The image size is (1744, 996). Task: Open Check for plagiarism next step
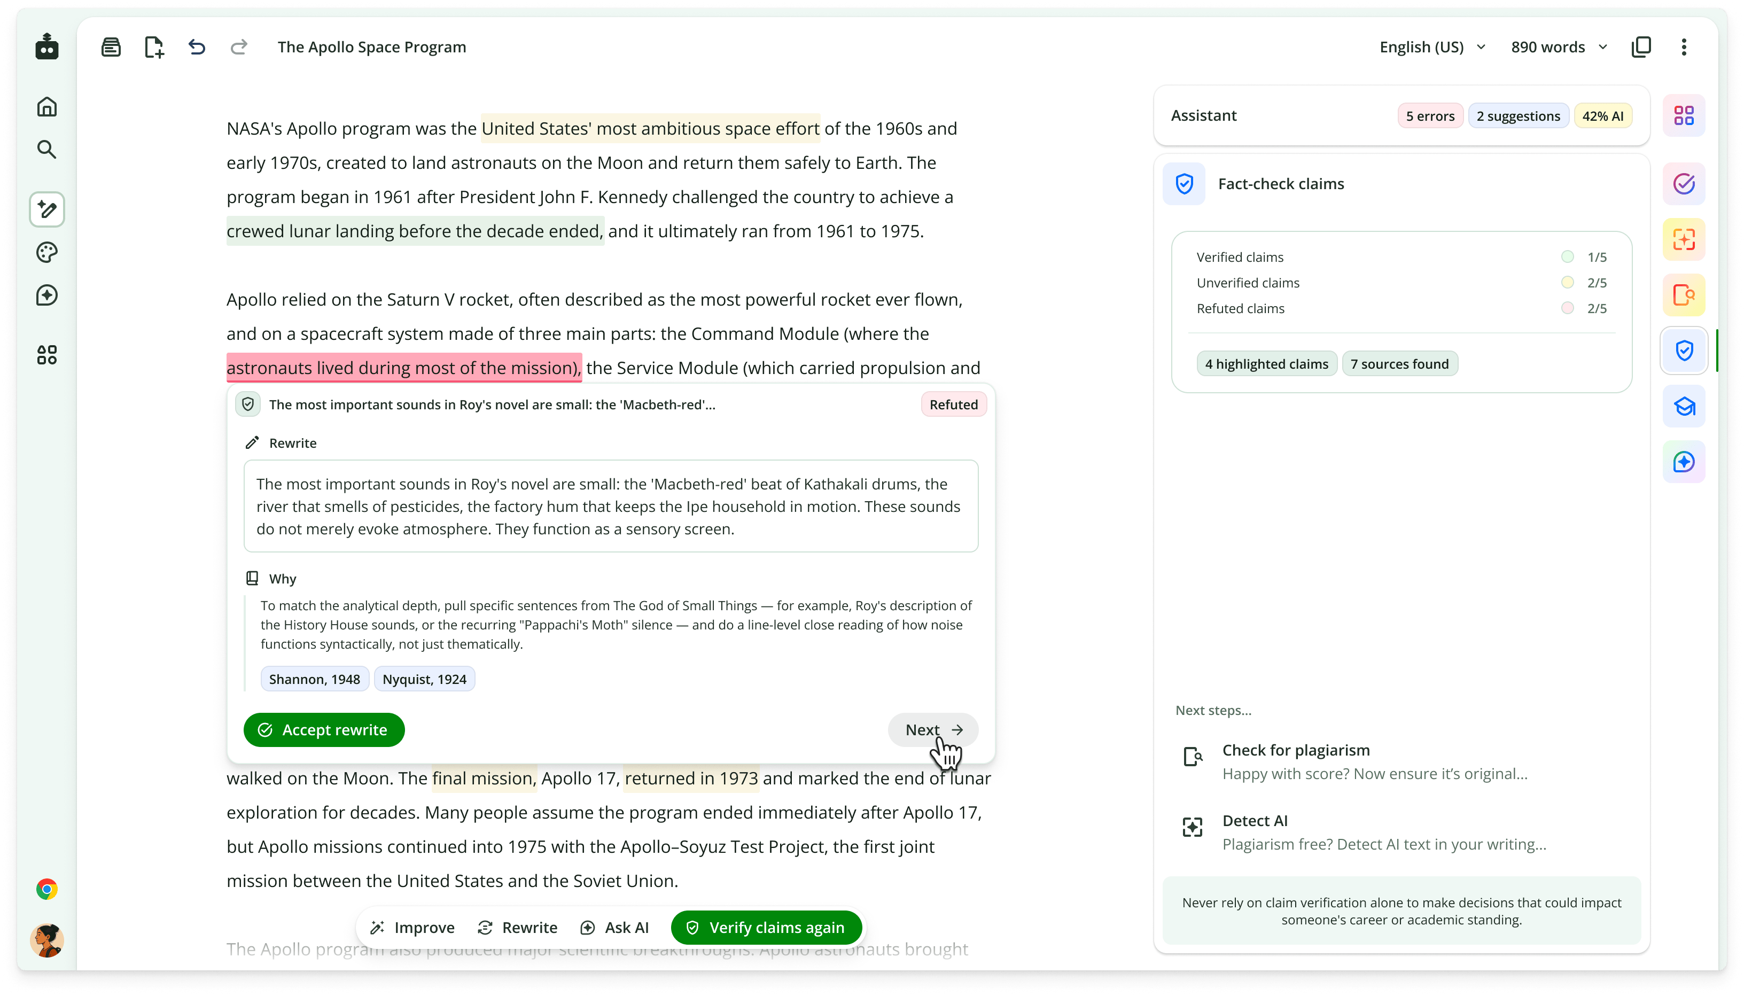pyautogui.click(x=1400, y=761)
